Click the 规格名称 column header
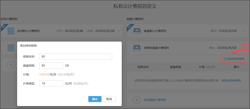 tap(143, 67)
